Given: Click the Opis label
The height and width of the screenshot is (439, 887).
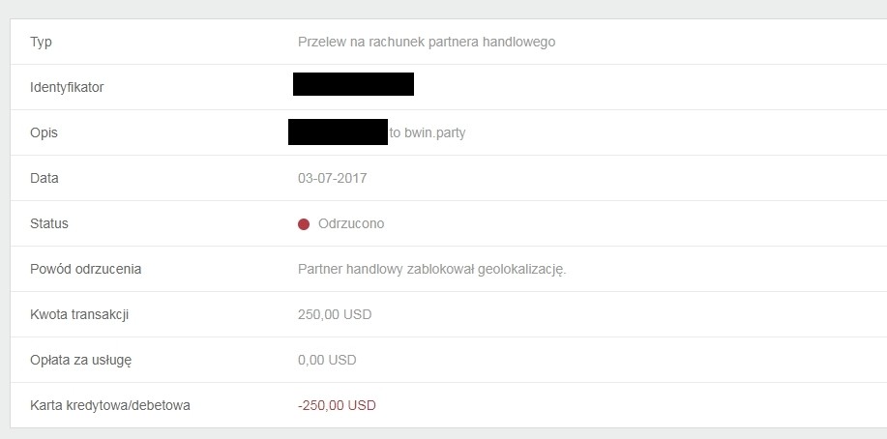Looking at the screenshot, I should (44, 133).
